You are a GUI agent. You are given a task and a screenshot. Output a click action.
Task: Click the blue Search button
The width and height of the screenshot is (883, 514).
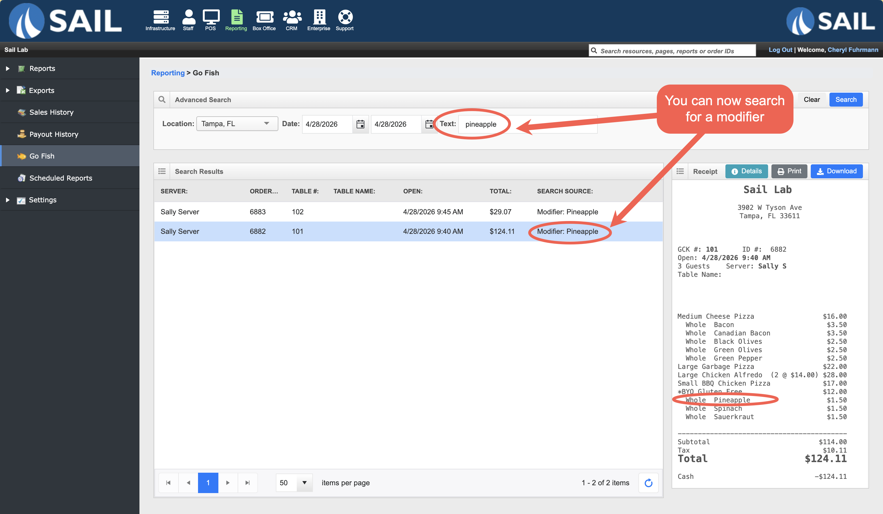tap(846, 100)
